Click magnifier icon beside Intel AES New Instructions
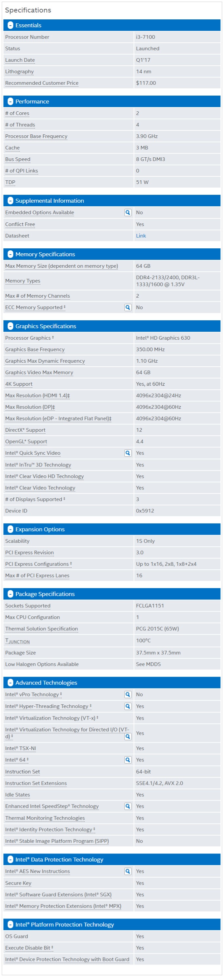223x976 pixels. point(128,872)
